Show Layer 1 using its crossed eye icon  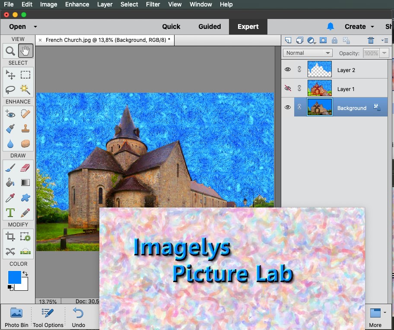pos(288,88)
